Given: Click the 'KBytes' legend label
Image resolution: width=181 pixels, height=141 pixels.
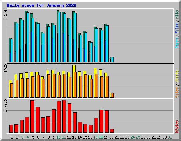Looking at the screenshot, I should point(177,127).
